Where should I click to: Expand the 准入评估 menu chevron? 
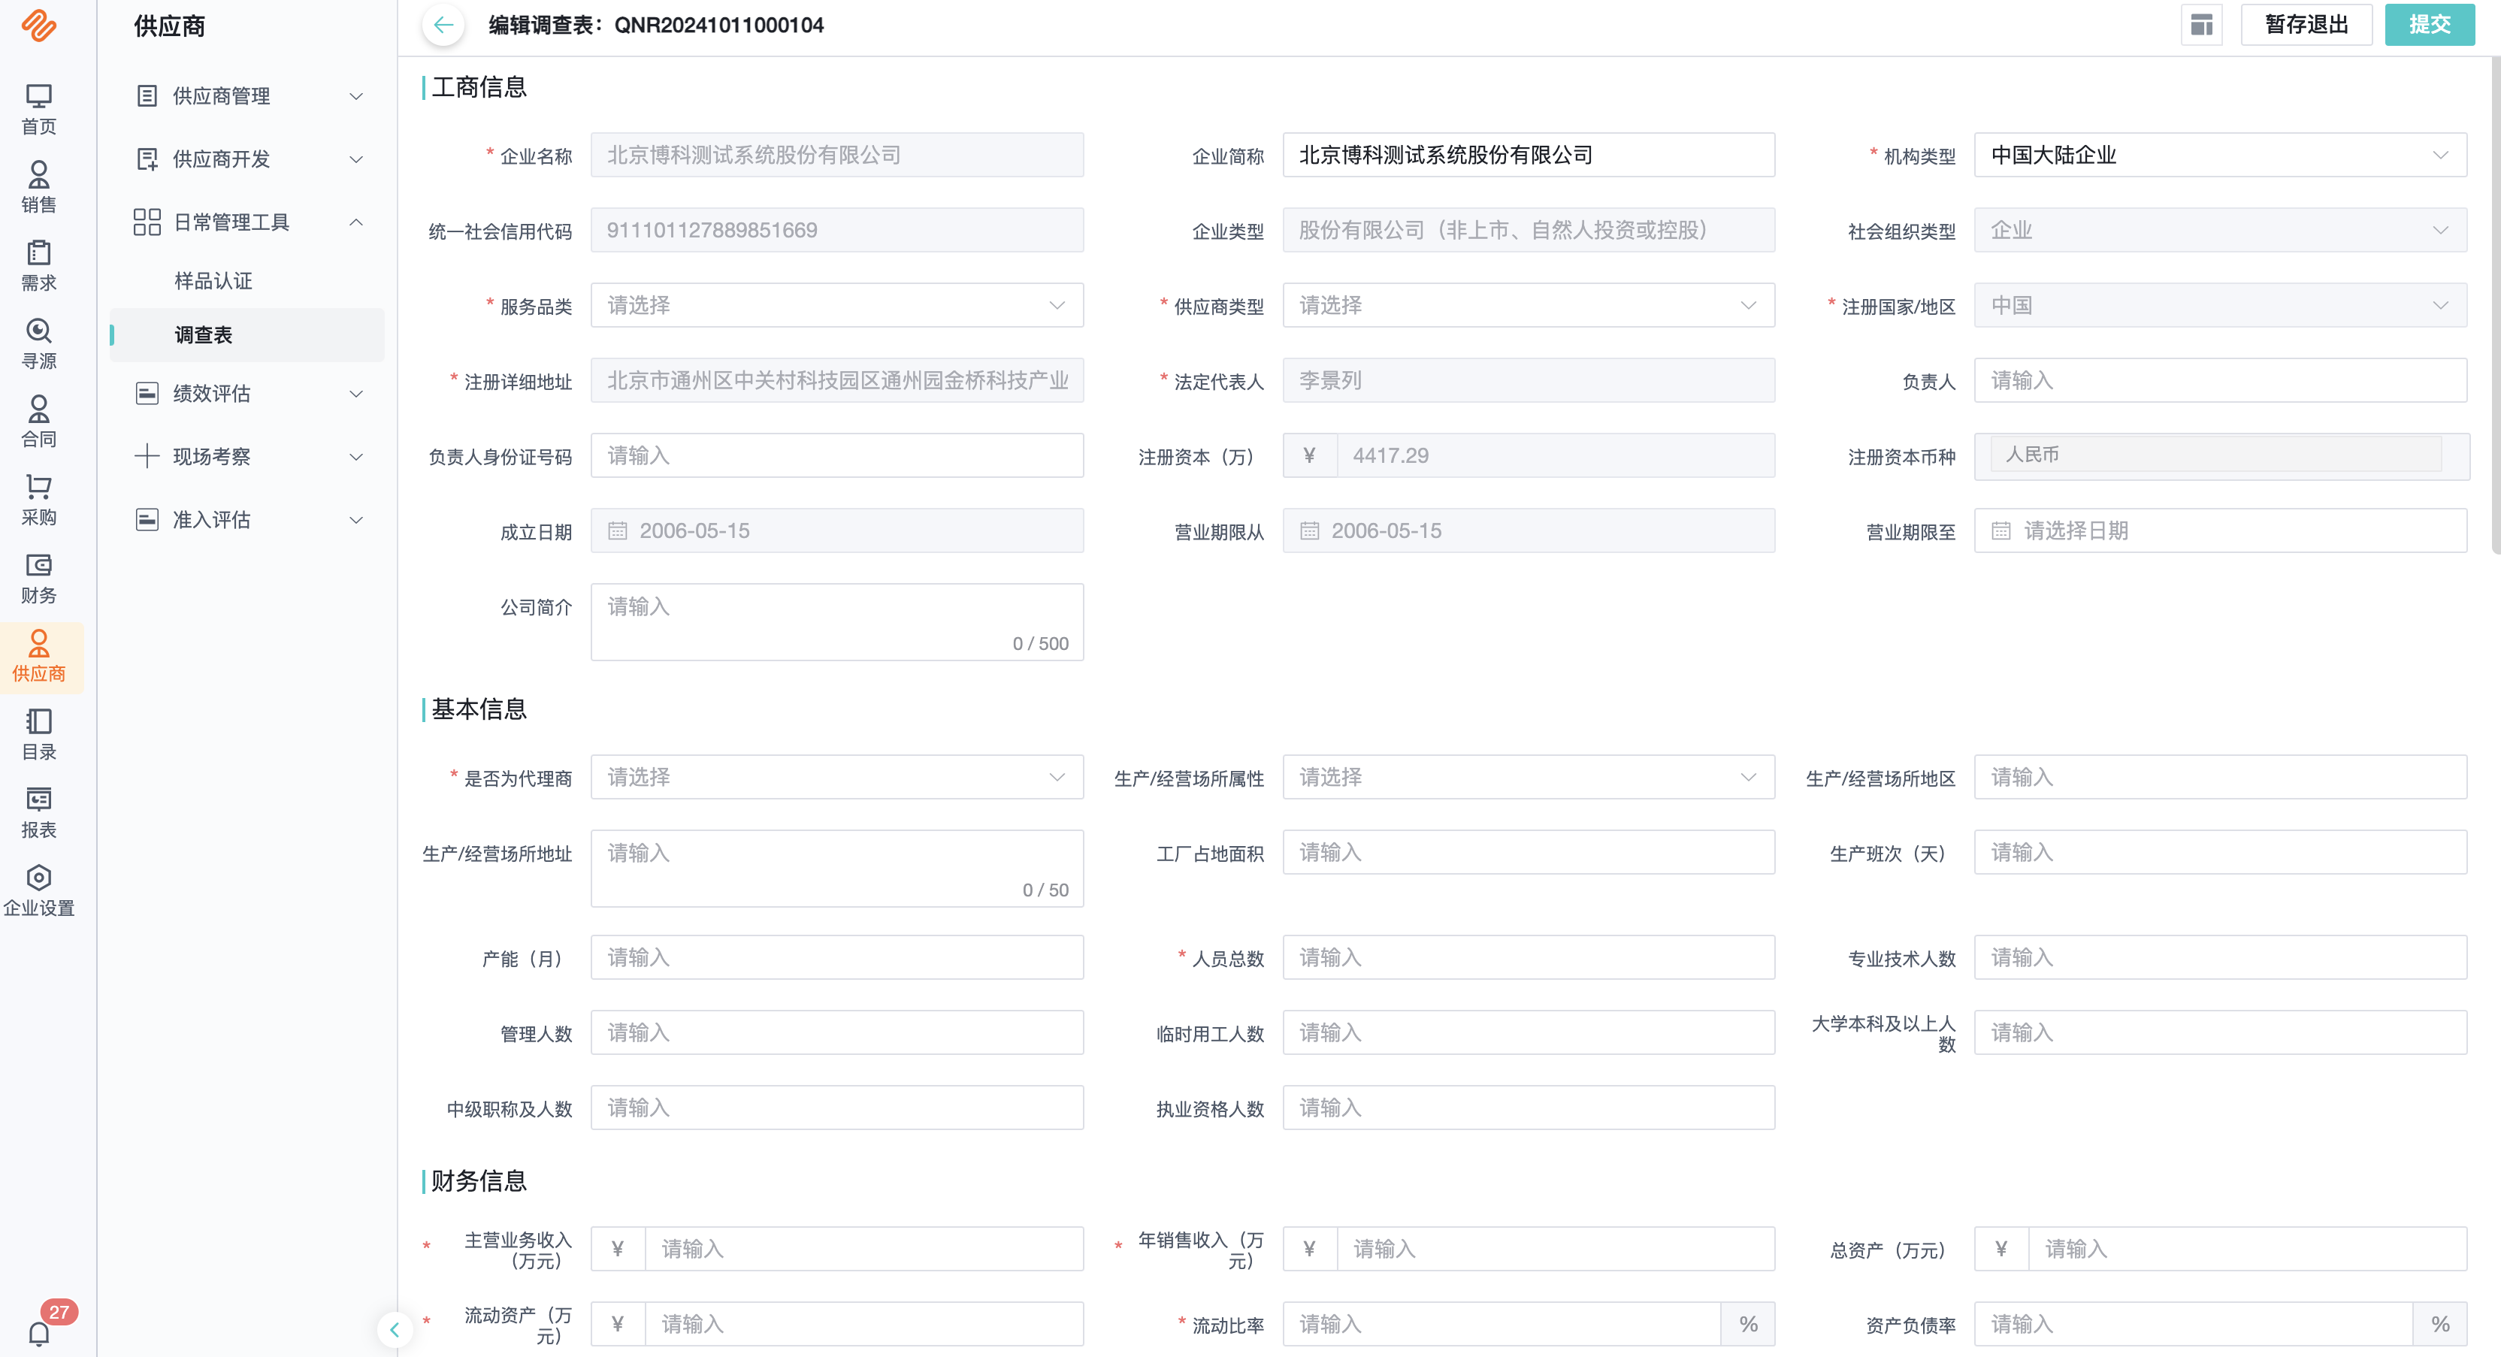coord(356,519)
